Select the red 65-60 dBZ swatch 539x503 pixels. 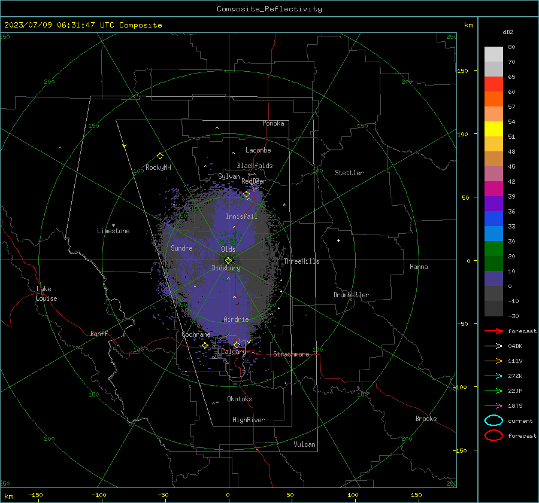[493, 84]
